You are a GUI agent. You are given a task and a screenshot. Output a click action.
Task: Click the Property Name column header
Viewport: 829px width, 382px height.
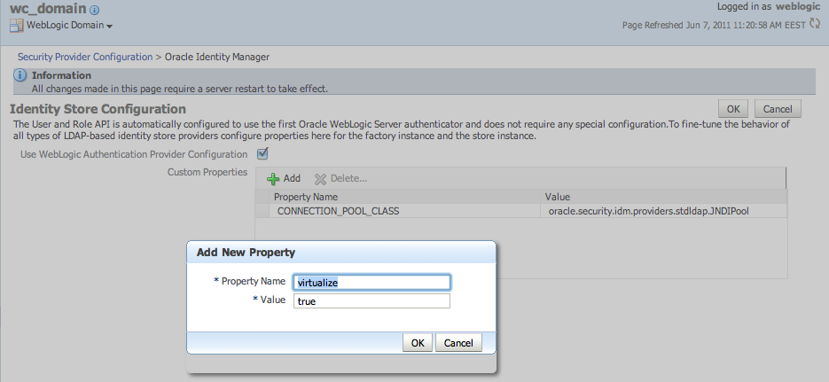pyautogui.click(x=306, y=197)
